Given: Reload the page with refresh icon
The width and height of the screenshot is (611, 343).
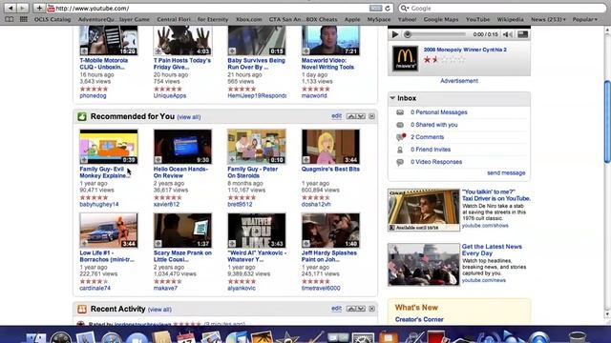Looking at the screenshot, I should coord(388,9).
